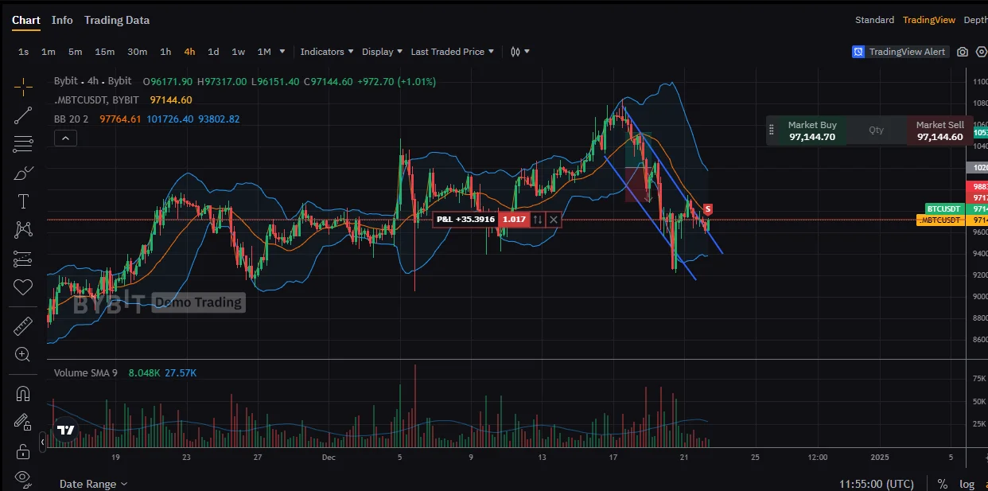Screen dimensions: 988x491
Task: Click the TradingView logo badge
Action: [x=66, y=430]
